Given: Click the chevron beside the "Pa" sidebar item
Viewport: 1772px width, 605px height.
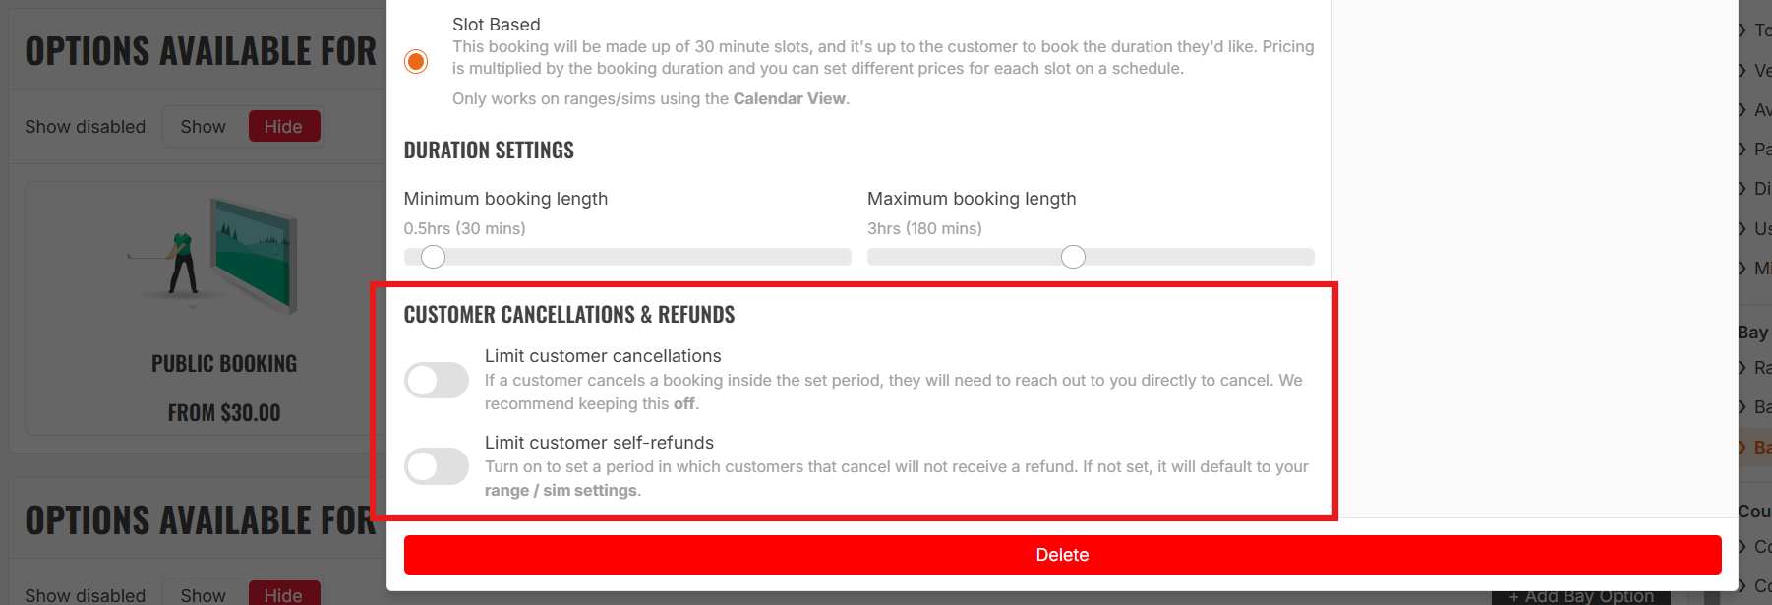Looking at the screenshot, I should coord(1743,150).
